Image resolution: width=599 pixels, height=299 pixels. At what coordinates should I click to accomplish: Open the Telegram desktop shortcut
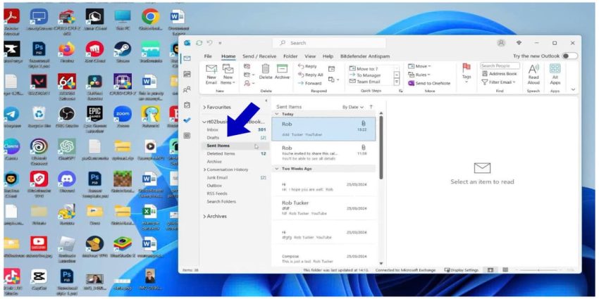coord(11,116)
